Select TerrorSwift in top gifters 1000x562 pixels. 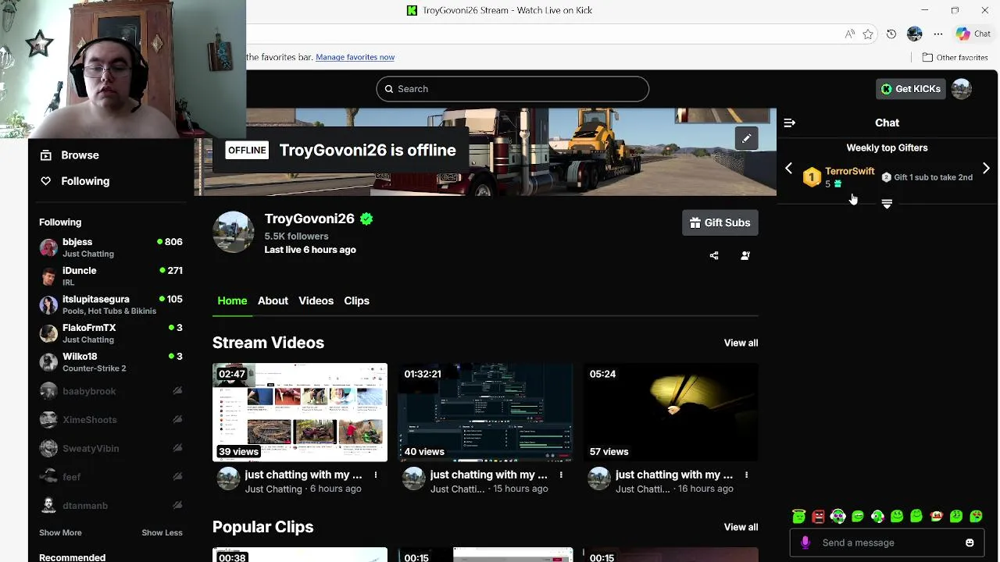pos(849,171)
